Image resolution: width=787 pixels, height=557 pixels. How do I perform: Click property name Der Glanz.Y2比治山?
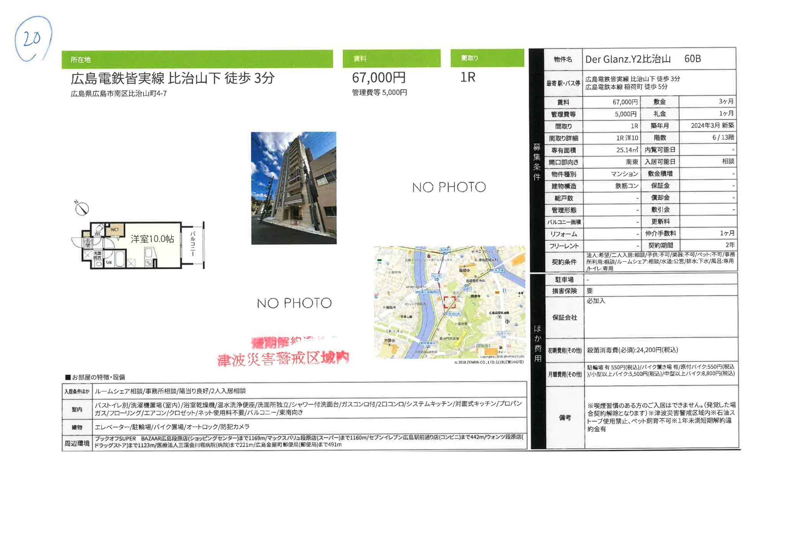(x=628, y=59)
